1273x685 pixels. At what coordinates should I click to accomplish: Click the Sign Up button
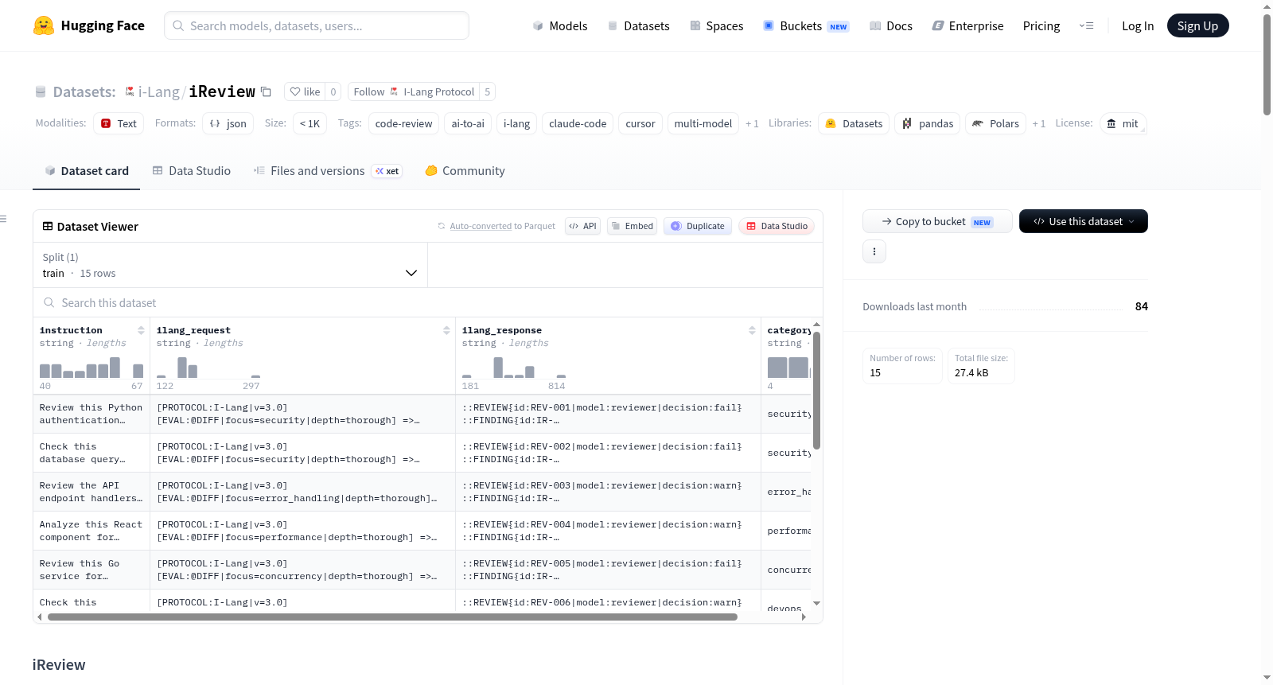click(1197, 25)
